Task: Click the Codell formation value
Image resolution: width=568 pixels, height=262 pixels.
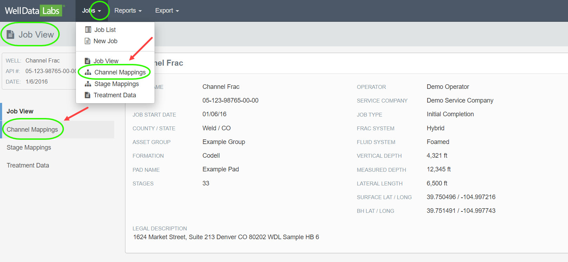Action: [x=211, y=156]
